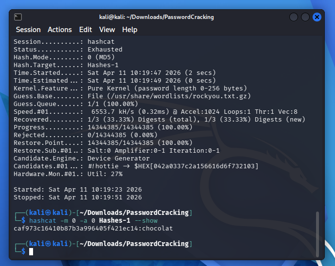
Task: Click the Candidates.#01 #!hottie line
Action: [x=136, y=166]
